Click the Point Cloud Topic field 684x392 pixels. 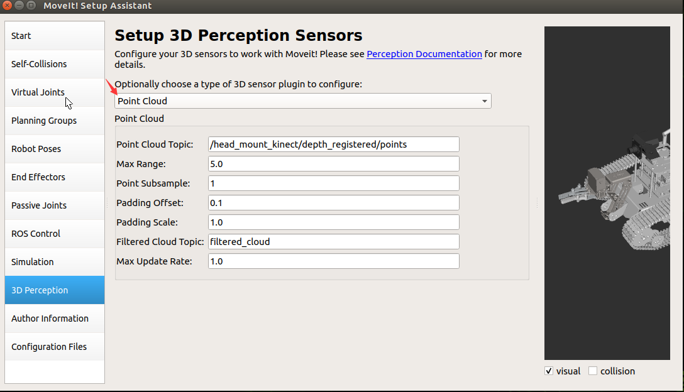point(334,144)
